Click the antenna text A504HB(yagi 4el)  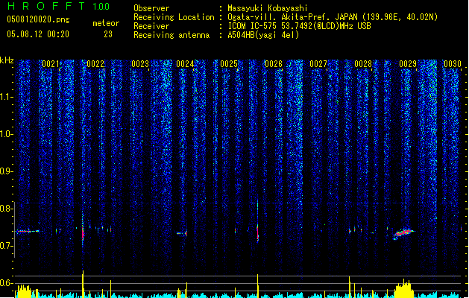coord(263,35)
